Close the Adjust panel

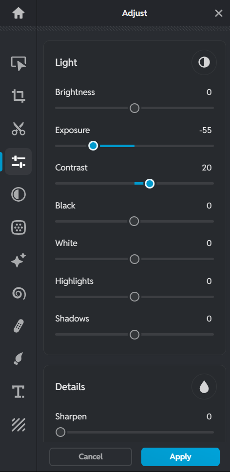pos(219,13)
